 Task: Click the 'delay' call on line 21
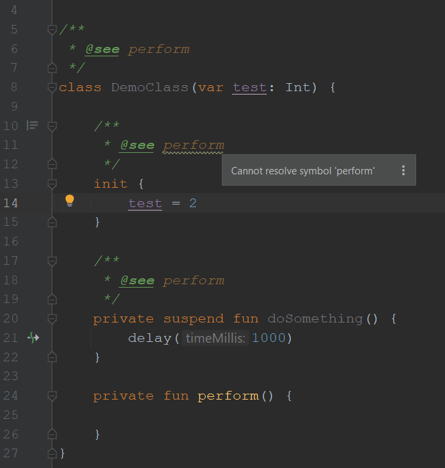149,338
